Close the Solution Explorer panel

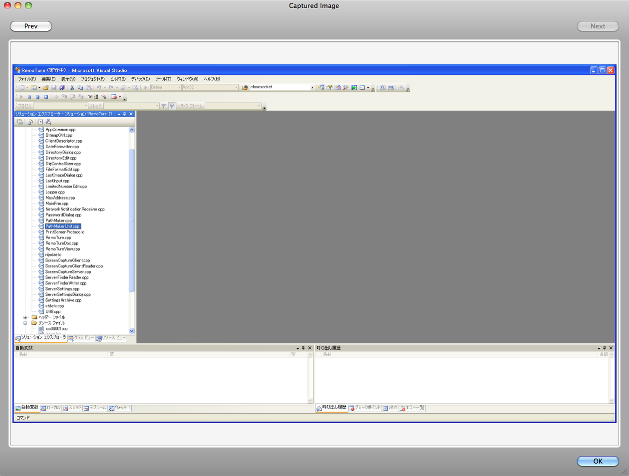[131, 114]
